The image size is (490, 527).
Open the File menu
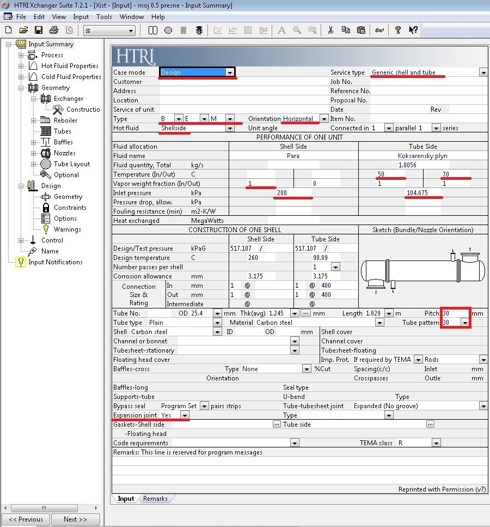[21, 17]
